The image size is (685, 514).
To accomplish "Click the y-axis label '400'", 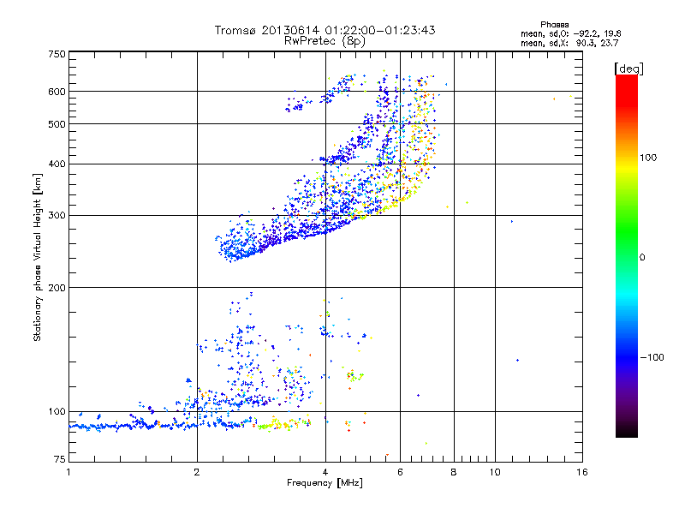I will (x=57, y=164).
